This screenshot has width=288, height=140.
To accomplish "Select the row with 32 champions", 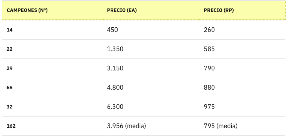I will tap(144, 107).
